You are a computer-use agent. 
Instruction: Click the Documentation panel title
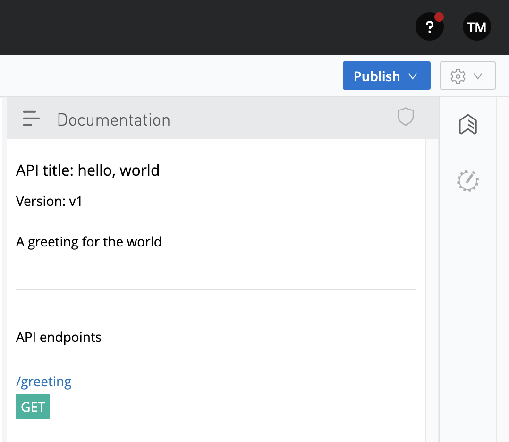click(113, 120)
